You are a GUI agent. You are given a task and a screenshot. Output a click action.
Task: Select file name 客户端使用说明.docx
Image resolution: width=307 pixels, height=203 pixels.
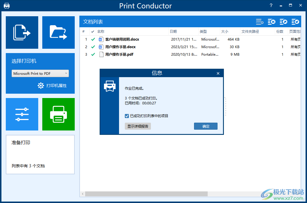coord(122,39)
